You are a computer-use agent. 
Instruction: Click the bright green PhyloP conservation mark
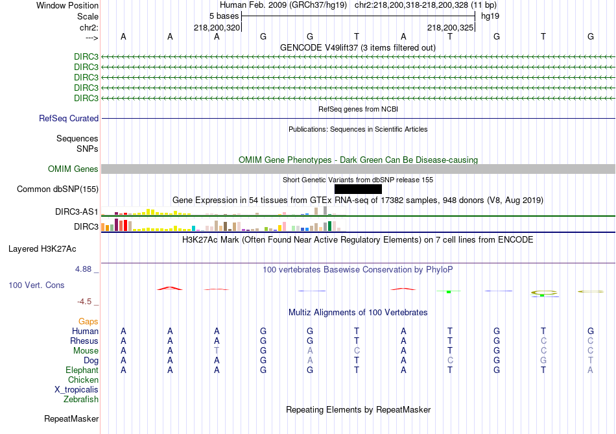coord(449,292)
